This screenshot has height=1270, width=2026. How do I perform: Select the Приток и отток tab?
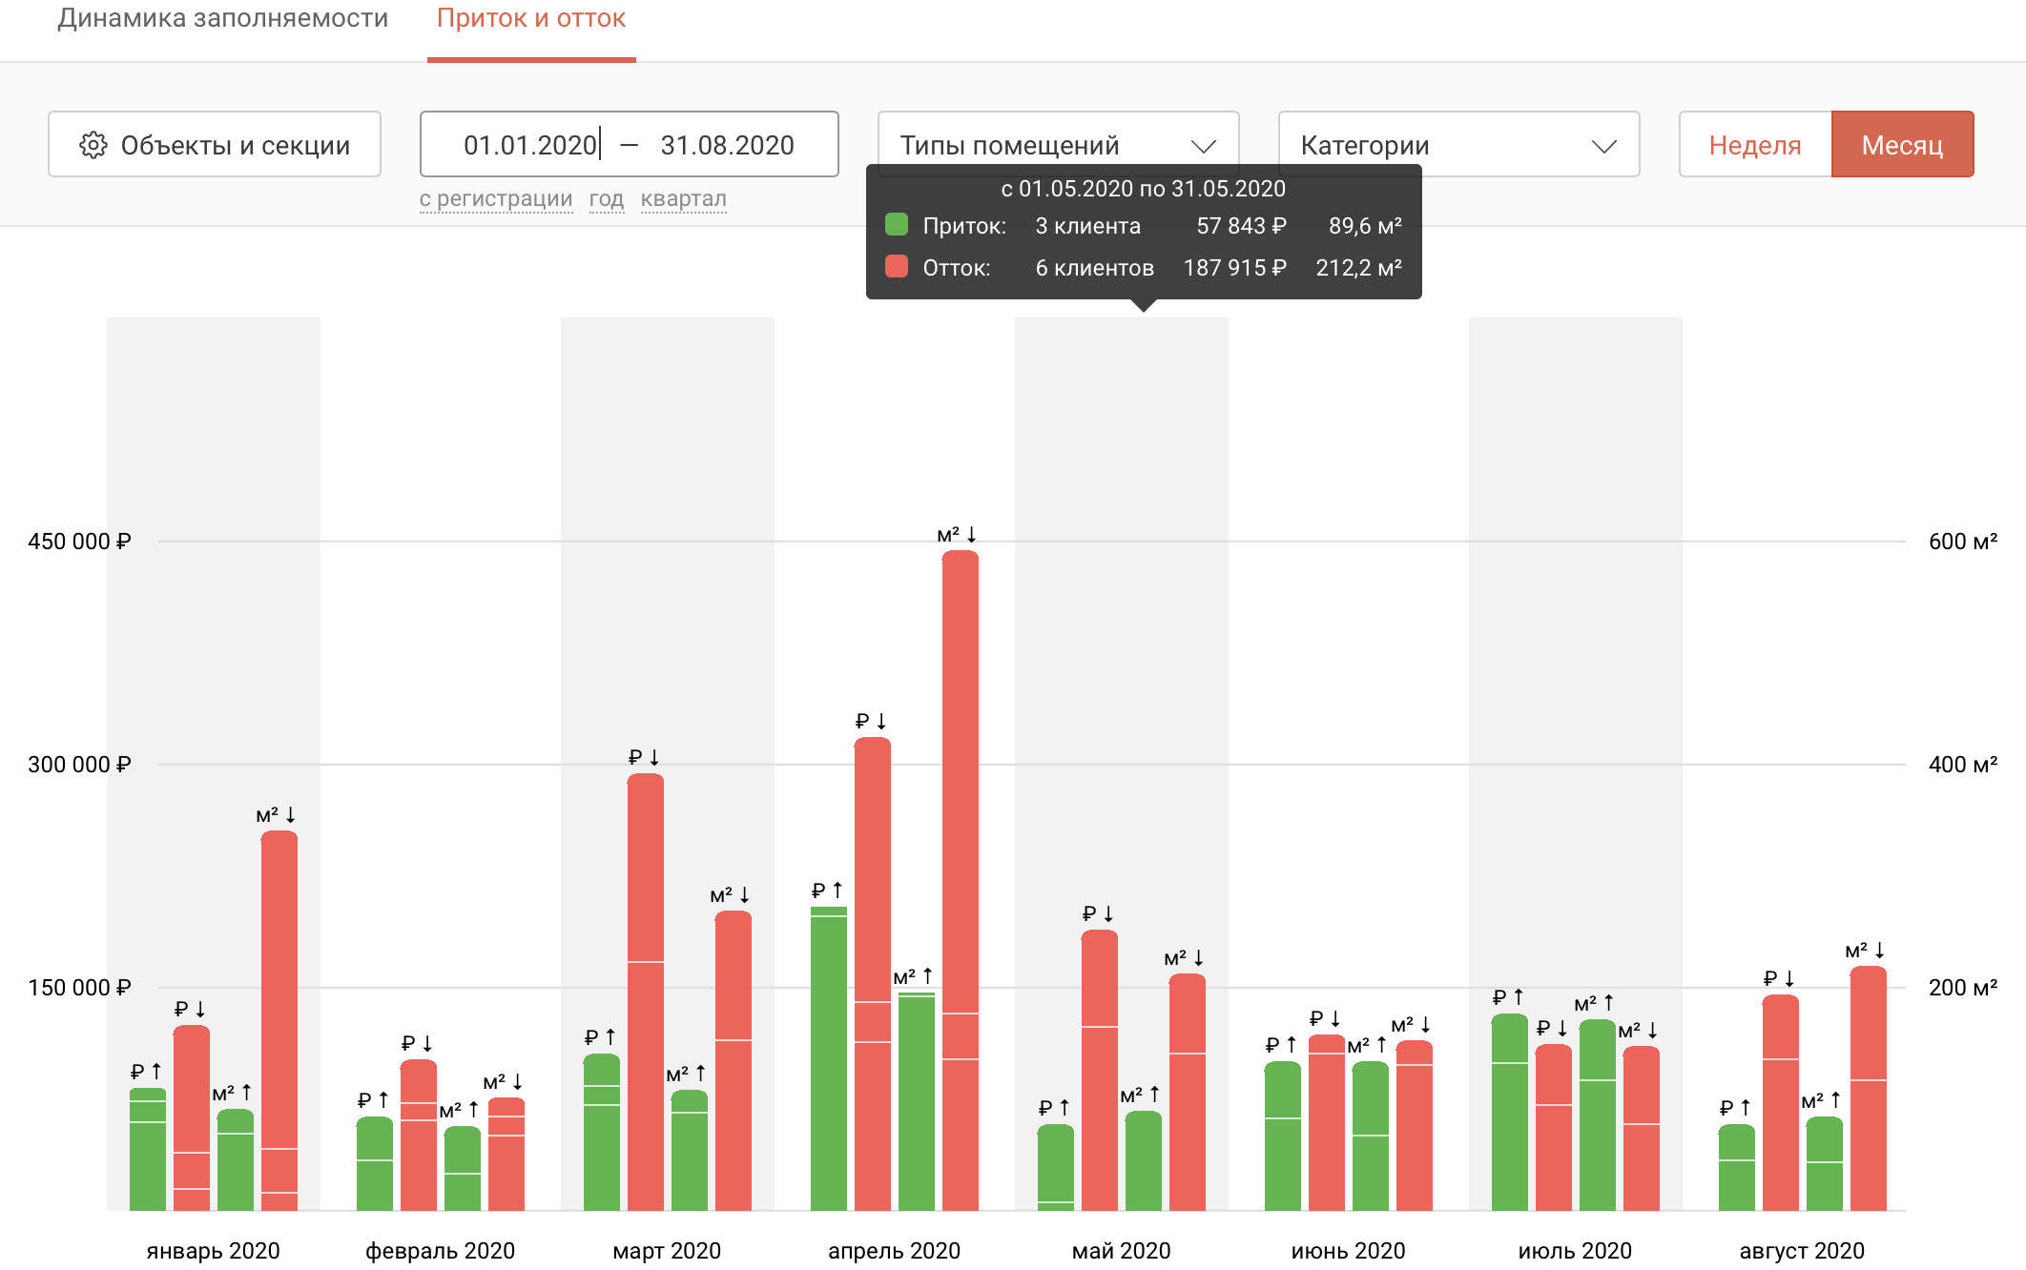[531, 18]
